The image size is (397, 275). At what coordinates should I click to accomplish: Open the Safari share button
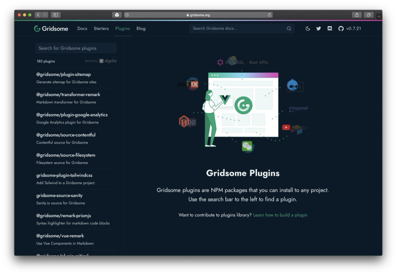[356, 15]
